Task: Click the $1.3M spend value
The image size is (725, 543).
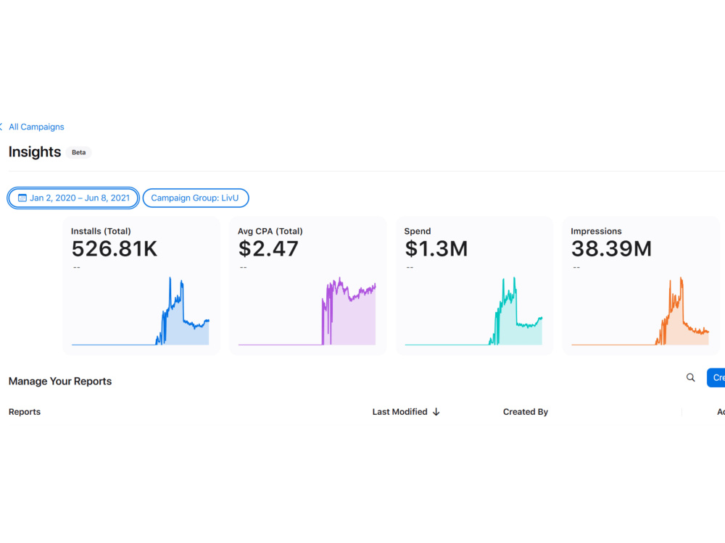Action: coord(436,249)
